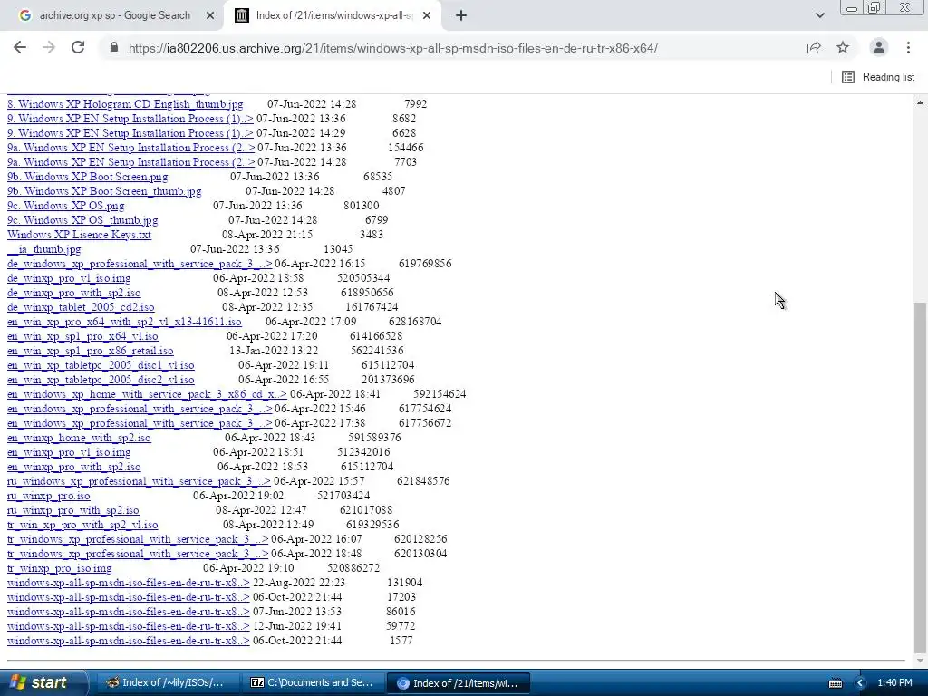928x696 pixels.
Task: Click the date 08-Apr-2022 21:15
Action: (x=267, y=235)
